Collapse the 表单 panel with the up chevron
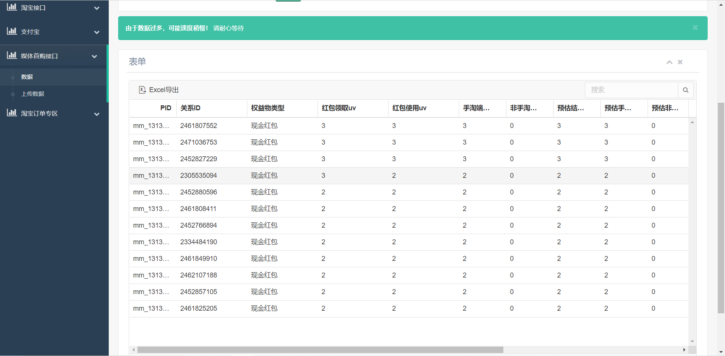 click(x=669, y=62)
